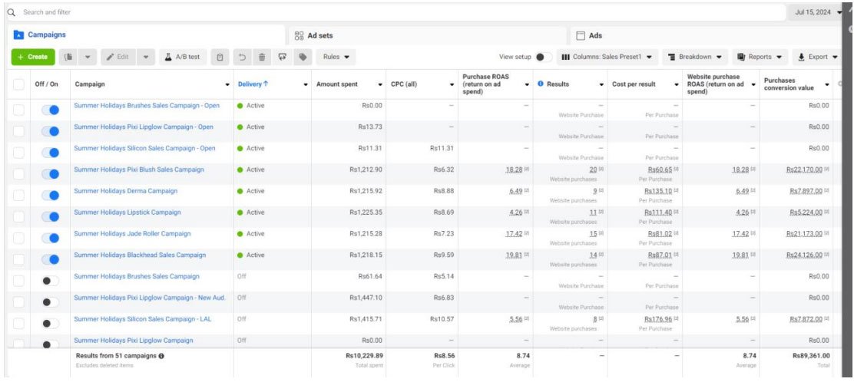Click the green Create button
Screen dimensions: 854x382
coord(33,57)
